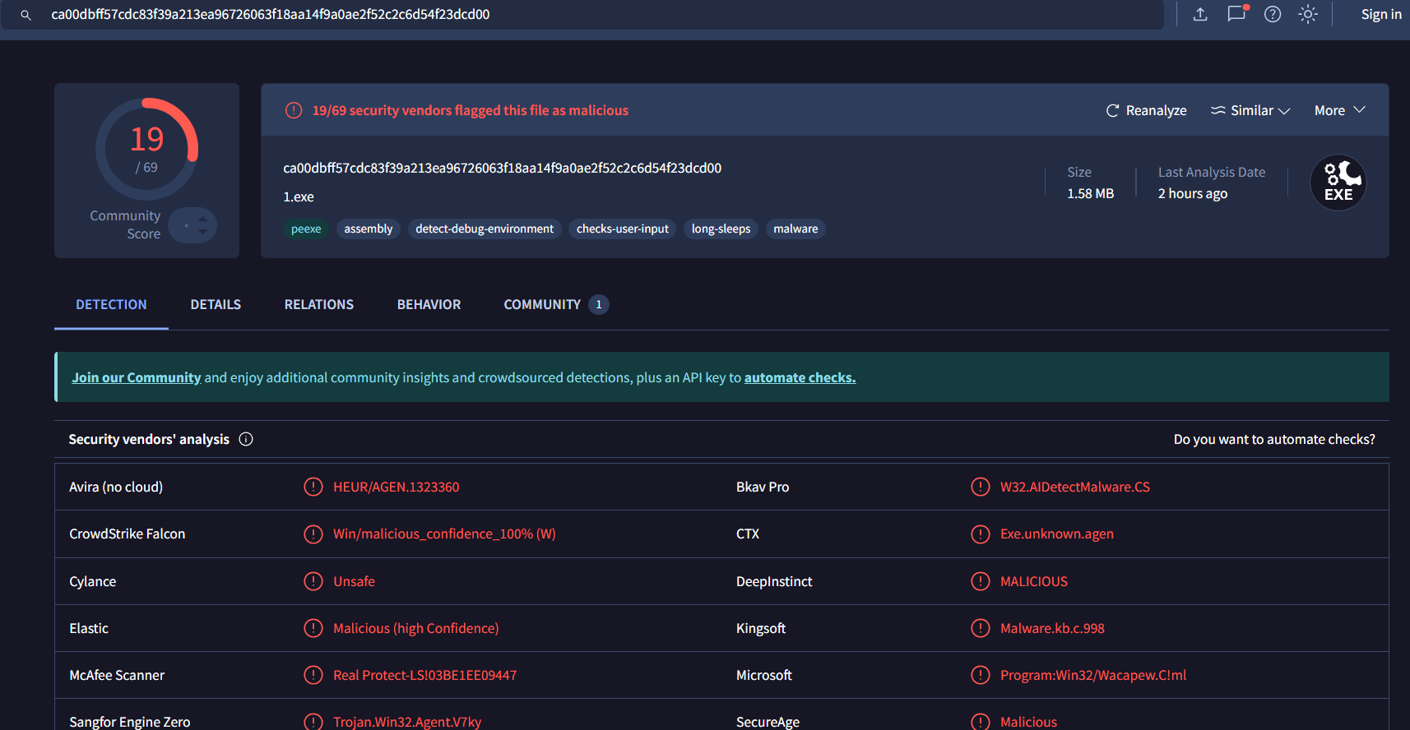Screen dimensions: 1410x730
Task: Click the search magnifier icon
Action: click(x=26, y=15)
